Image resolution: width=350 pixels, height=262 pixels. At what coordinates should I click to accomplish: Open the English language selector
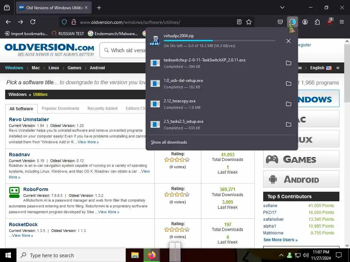[321, 68]
